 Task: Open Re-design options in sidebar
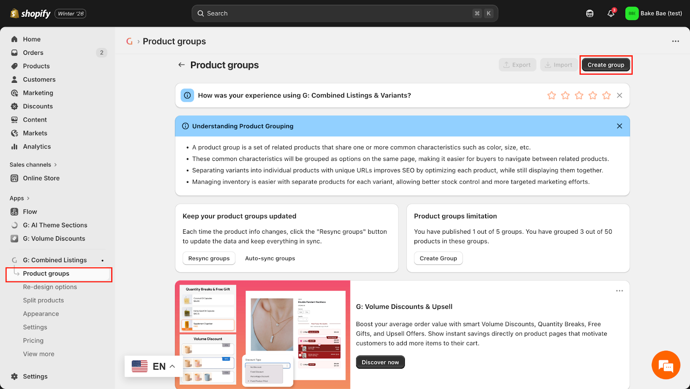tap(50, 287)
